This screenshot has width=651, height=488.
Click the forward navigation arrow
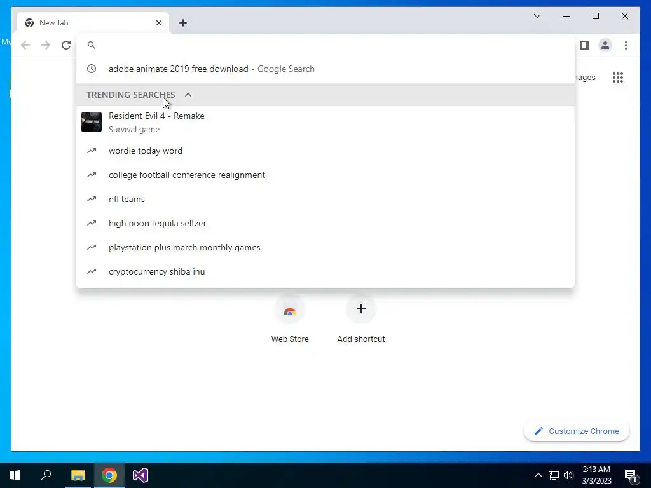point(46,45)
